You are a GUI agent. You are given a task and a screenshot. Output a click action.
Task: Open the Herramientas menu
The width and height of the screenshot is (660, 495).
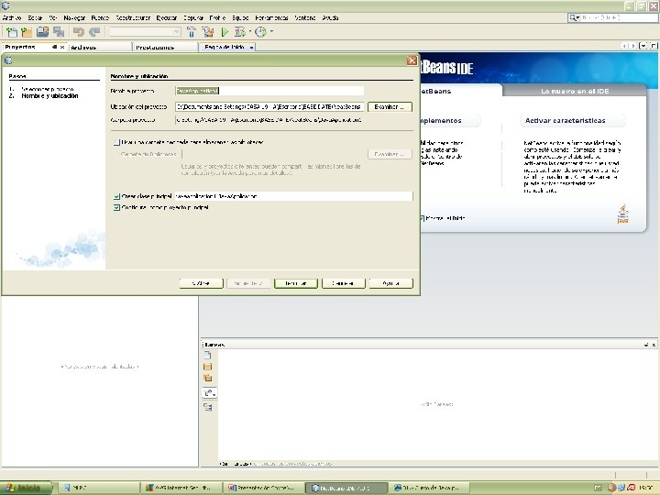pyautogui.click(x=271, y=17)
